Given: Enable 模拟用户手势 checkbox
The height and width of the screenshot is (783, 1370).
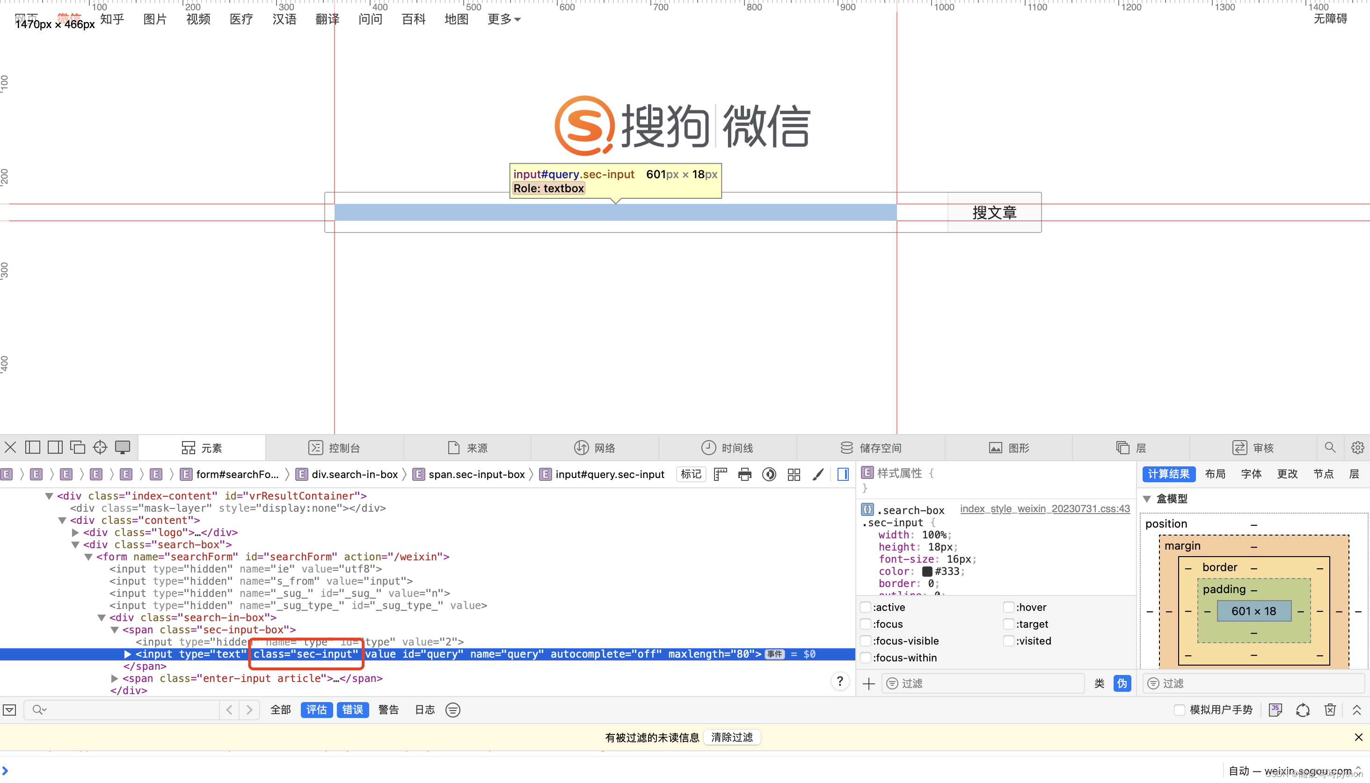Looking at the screenshot, I should (x=1179, y=710).
